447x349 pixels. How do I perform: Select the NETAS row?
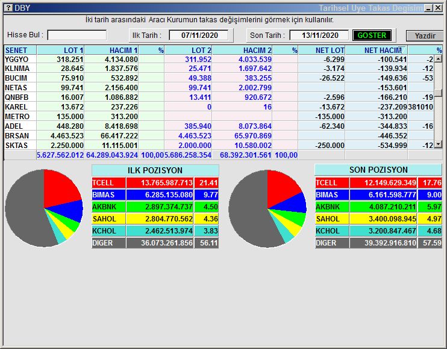pos(219,88)
